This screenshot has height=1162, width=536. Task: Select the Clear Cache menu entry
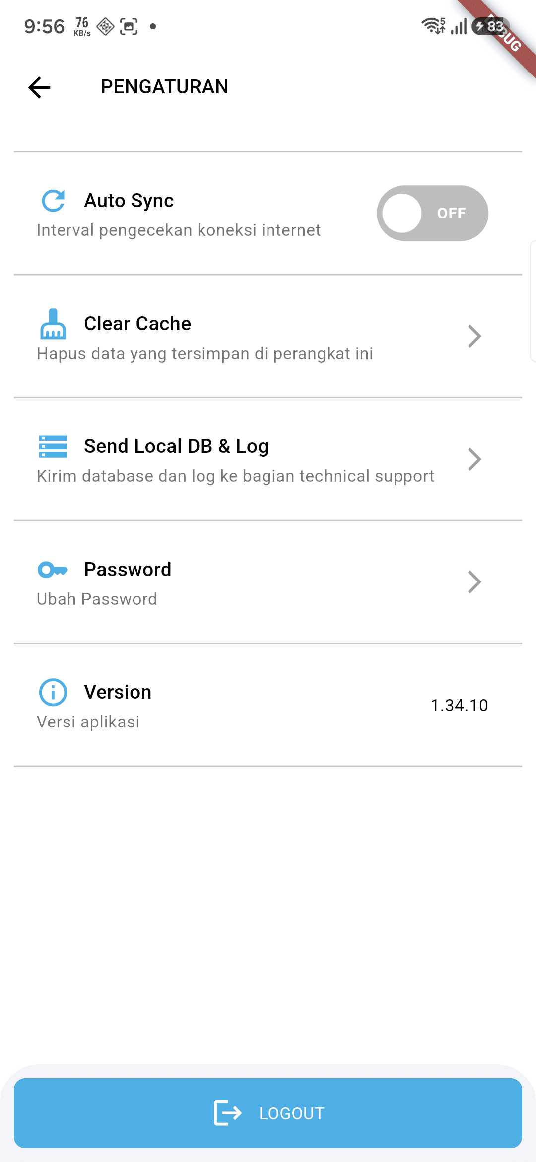click(x=268, y=336)
